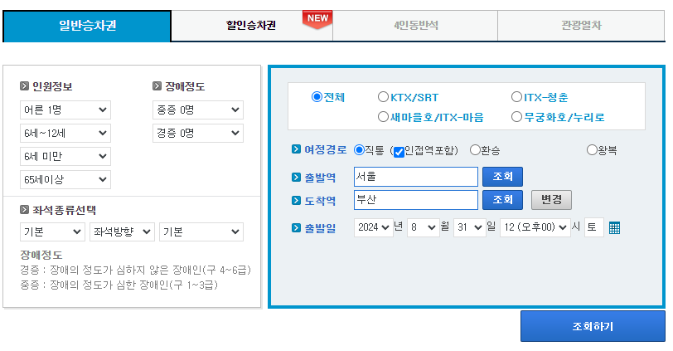Click the blue arrow icon beside 여정경로

click(296, 149)
